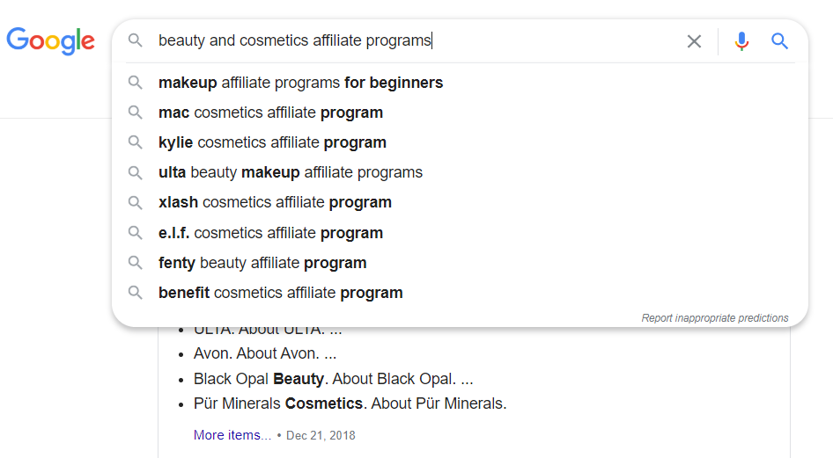Start voice search with the microphone icon
Screen dimensions: 833x458
741,41
